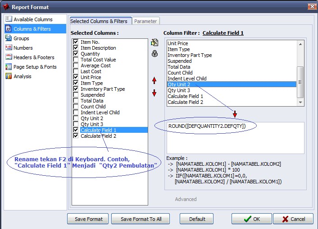Click the padlock icon beside column list
The width and height of the screenshot is (318, 229).
154,54
